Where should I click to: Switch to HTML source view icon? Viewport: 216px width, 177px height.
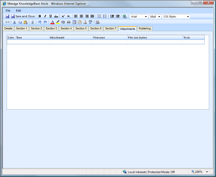(7, 22)
